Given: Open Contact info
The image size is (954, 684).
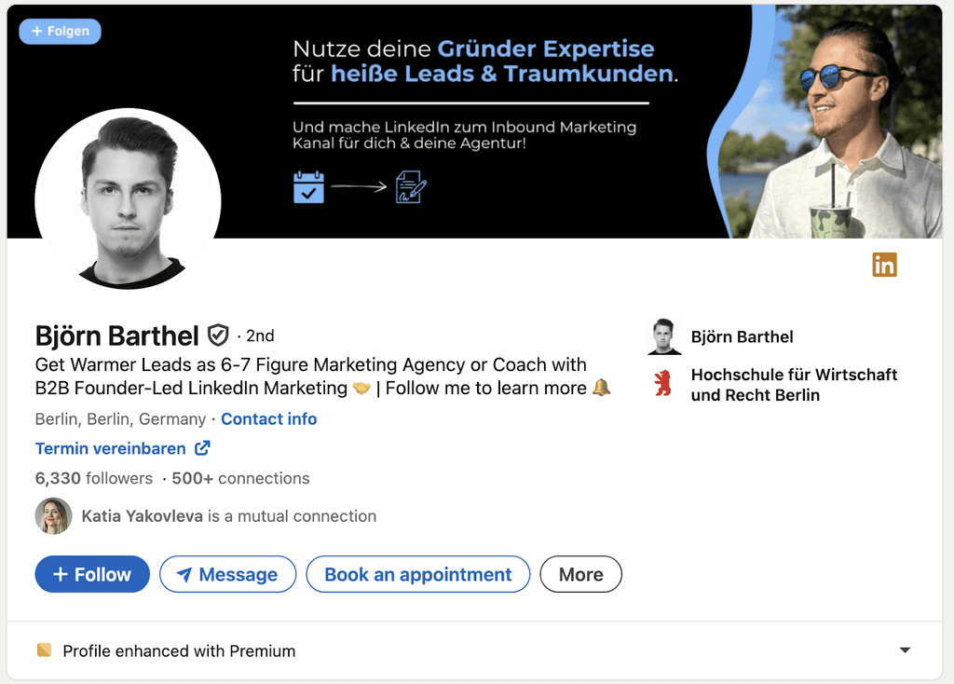Looking at the screenshot, I should coord(268,419).
